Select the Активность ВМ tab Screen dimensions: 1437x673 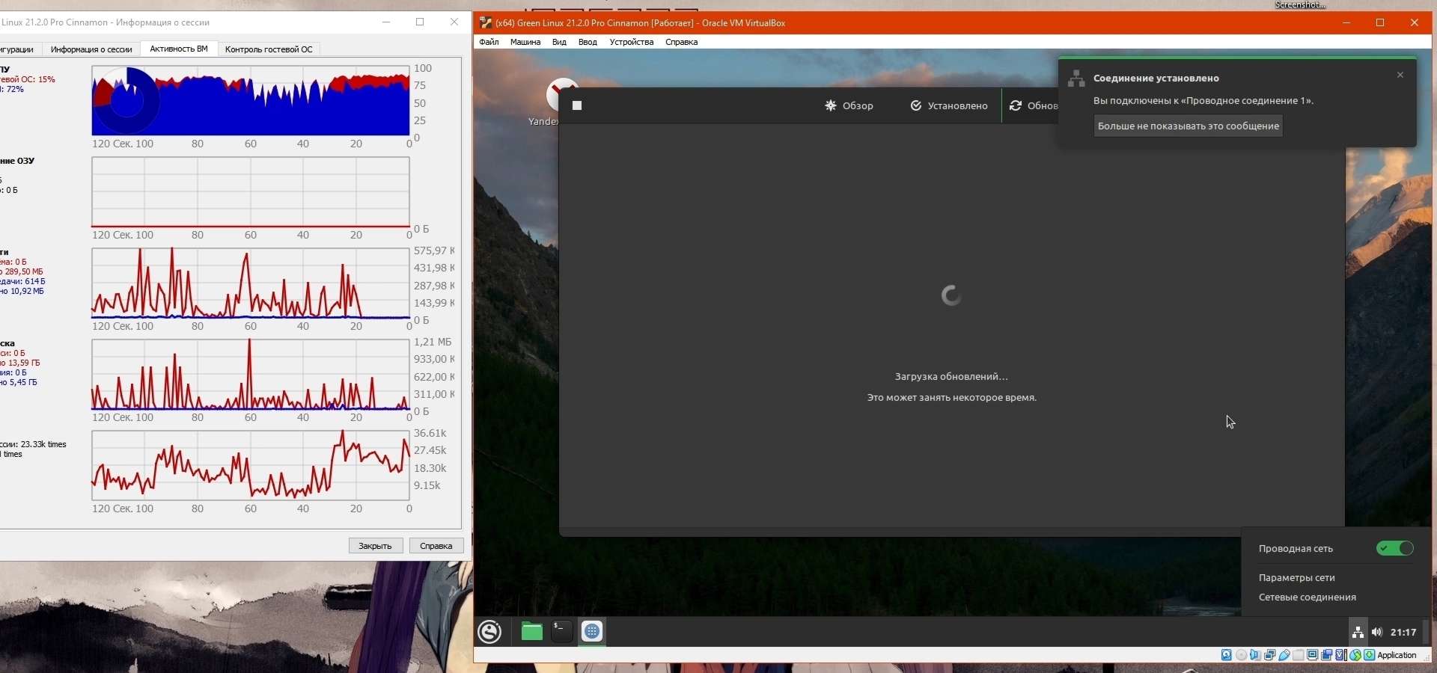click(179, 49)
